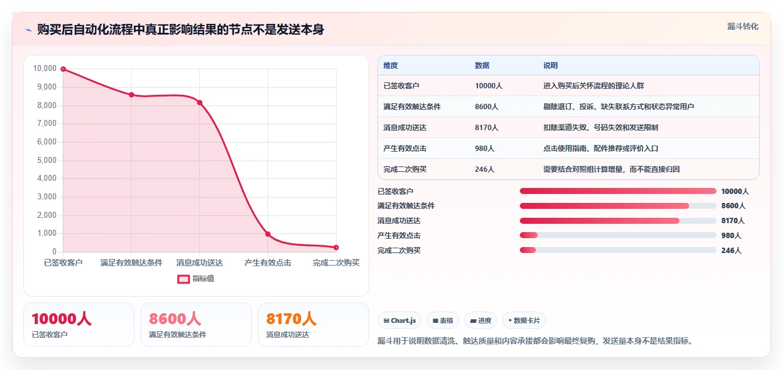Open the 8600人 满足有效触达条件 data card
The height and width of the screenshot is (370, 783).
pyautogui.click(x=196, y=325)
